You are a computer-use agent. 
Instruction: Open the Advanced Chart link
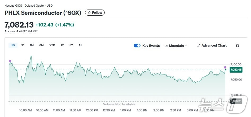coord(214,46)
